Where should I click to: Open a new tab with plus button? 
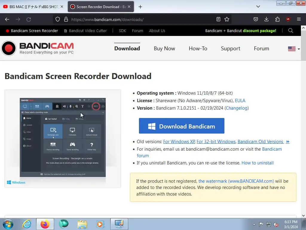tap(140, 7)
